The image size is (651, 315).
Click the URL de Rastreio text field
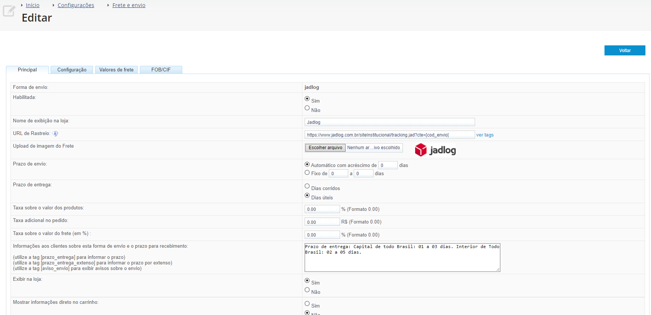389,135
